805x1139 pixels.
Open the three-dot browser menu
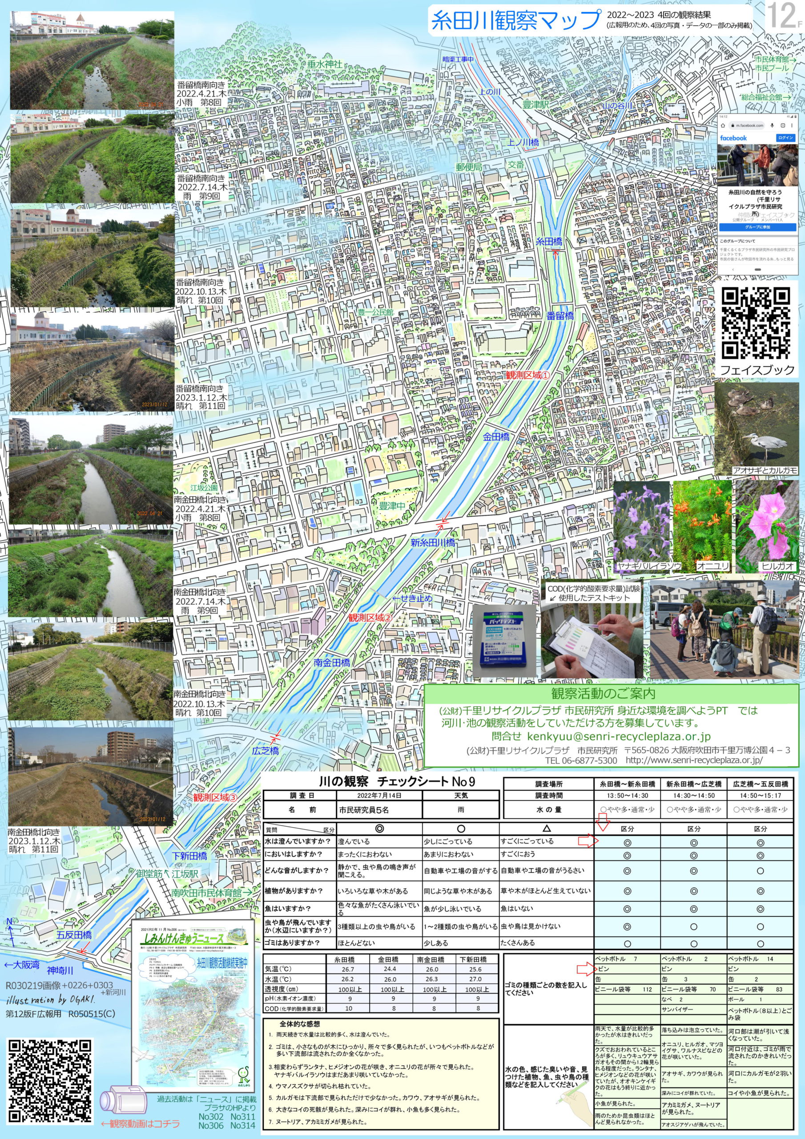tap(792, 125)
